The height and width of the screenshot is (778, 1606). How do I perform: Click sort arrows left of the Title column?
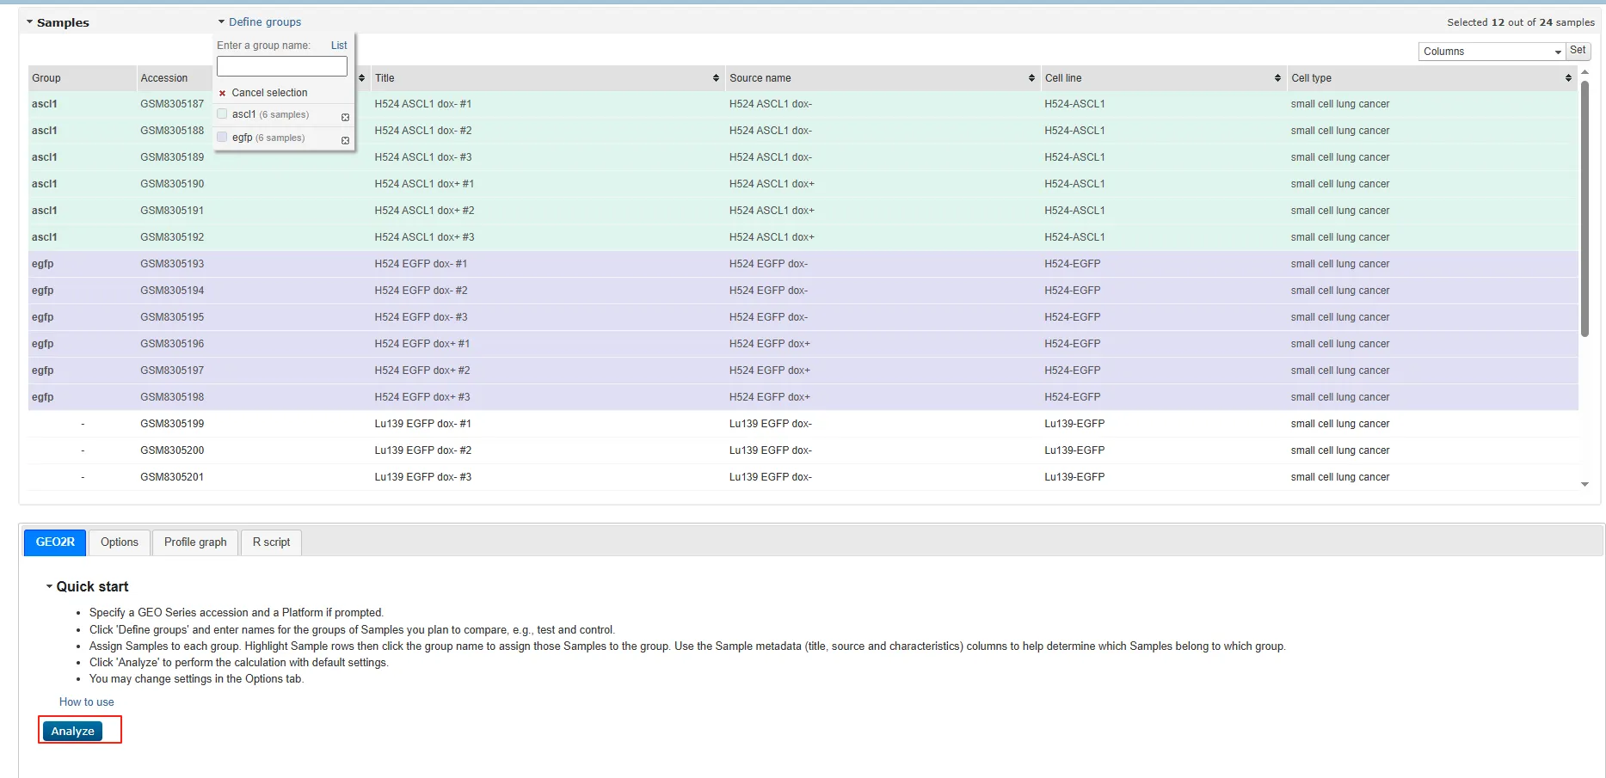pos(361,78)
